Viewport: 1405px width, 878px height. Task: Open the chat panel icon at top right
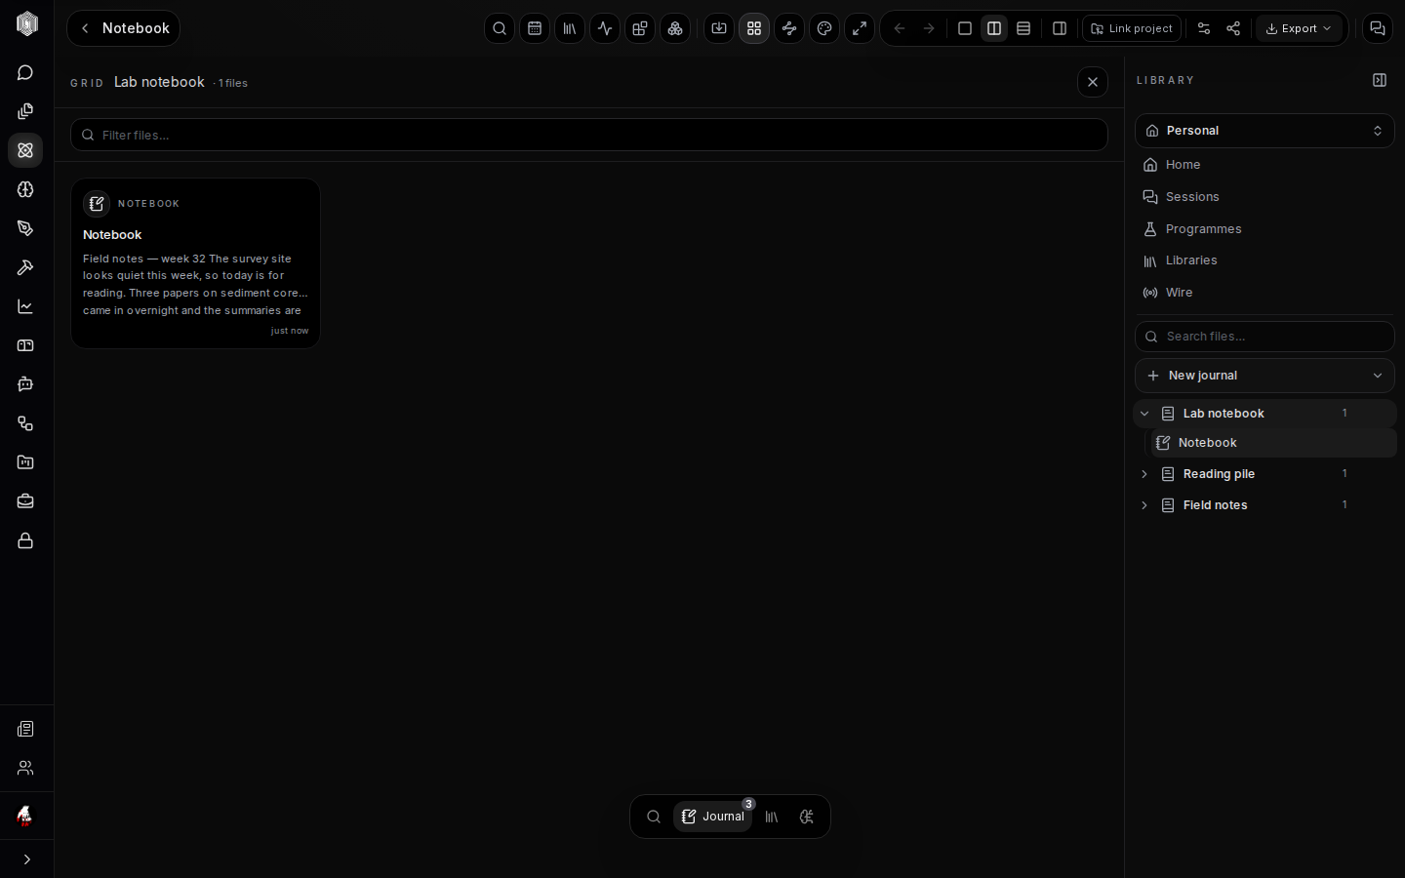[x=1378, y=28]
